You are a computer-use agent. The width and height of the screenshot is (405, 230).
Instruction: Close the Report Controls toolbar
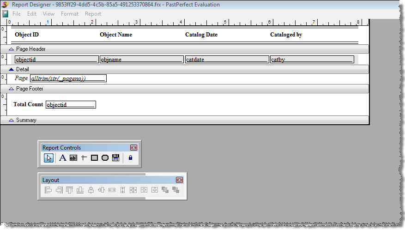(133, 148)
